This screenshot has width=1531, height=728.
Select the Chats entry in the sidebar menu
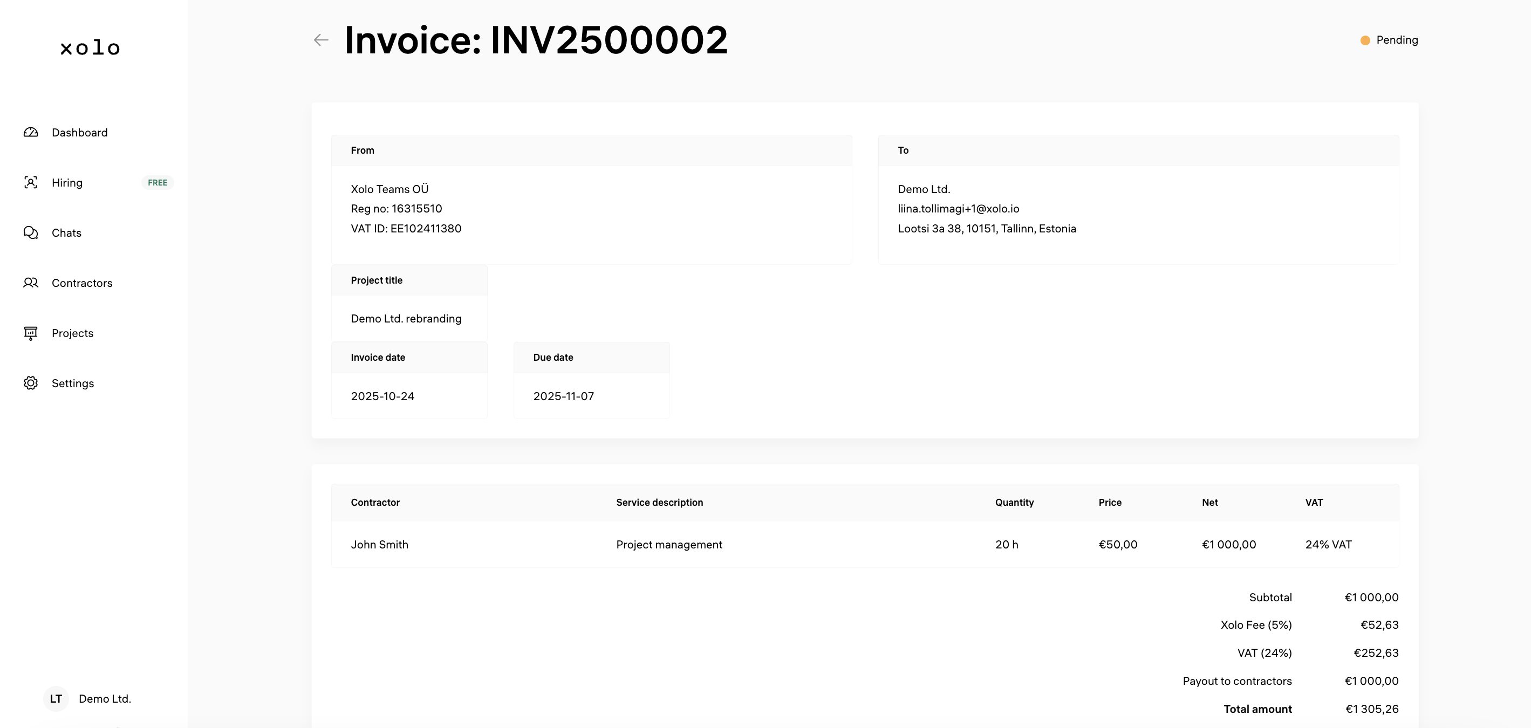tap(66, 232)
